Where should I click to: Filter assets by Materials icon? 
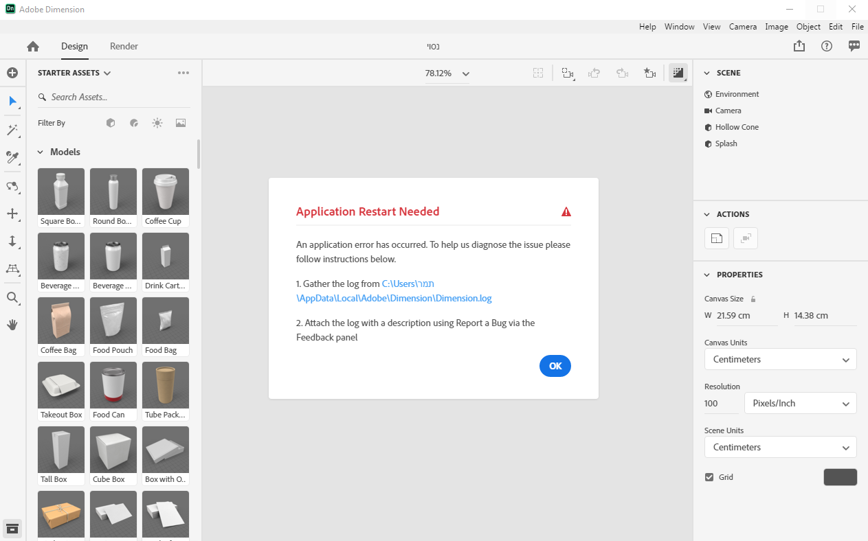[x=134, y=123]
